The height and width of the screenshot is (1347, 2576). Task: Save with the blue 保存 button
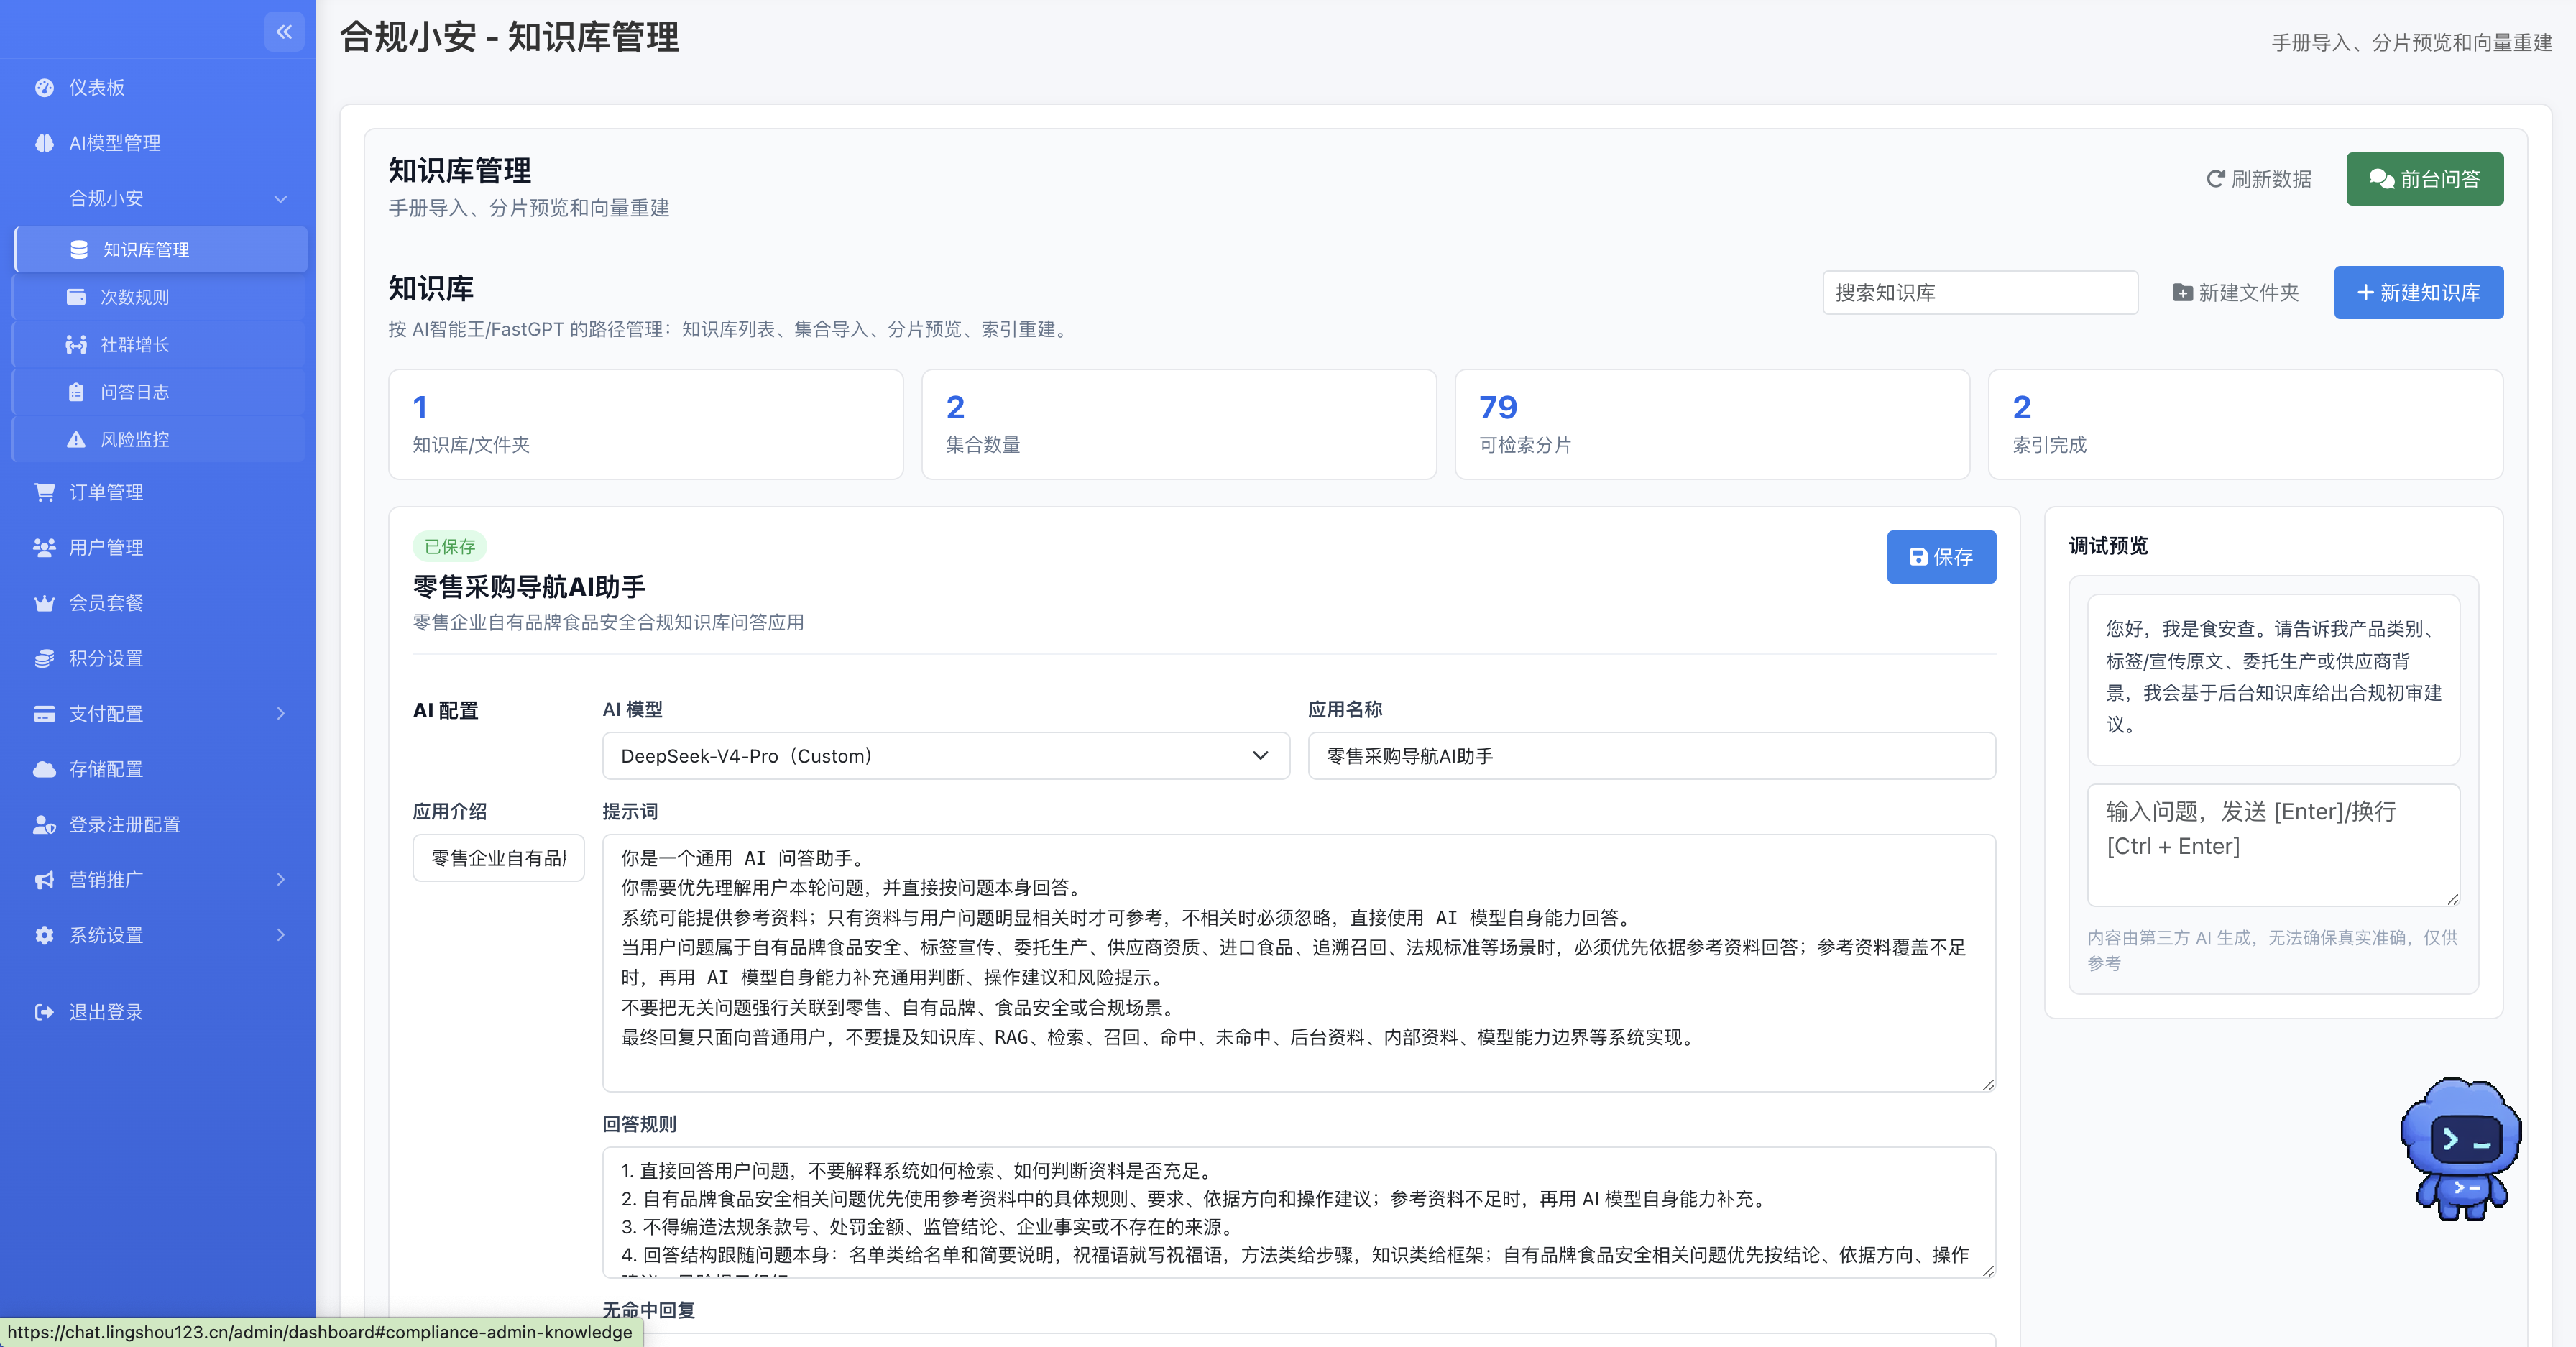(1941, 557)
